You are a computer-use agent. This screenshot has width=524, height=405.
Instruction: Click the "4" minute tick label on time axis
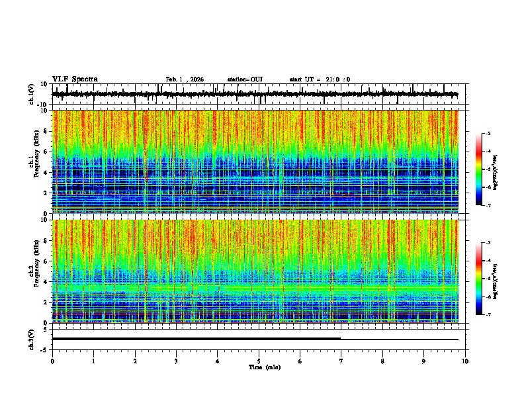(218, 361)
